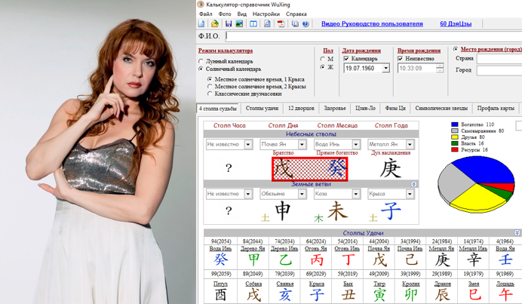
Task: Select the Солнечный календарь radio button
Action: pyautogui.click(x=201, y=69)
